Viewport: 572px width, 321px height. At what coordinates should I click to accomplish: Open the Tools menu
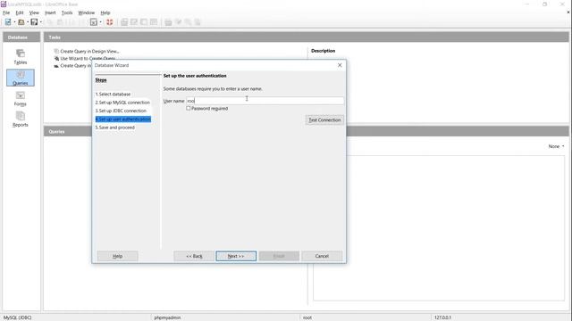coord(67,12)
